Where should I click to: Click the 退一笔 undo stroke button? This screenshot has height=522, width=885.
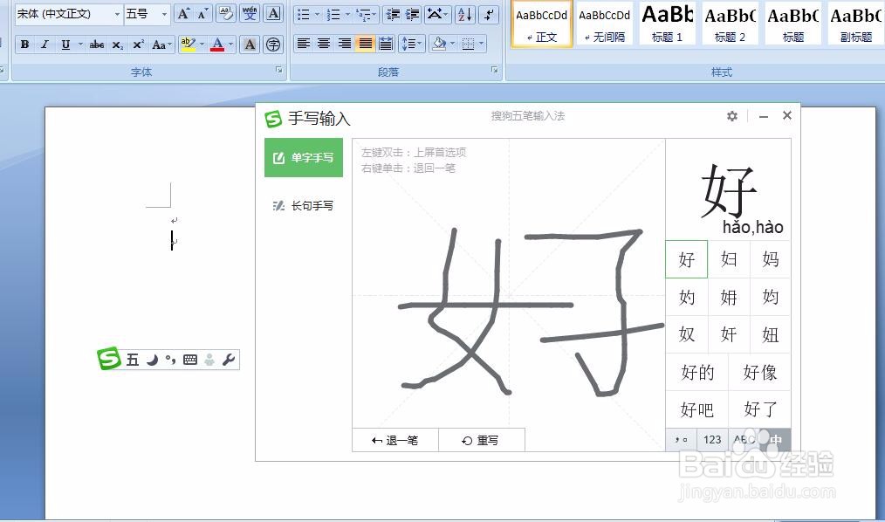[394, 440]
